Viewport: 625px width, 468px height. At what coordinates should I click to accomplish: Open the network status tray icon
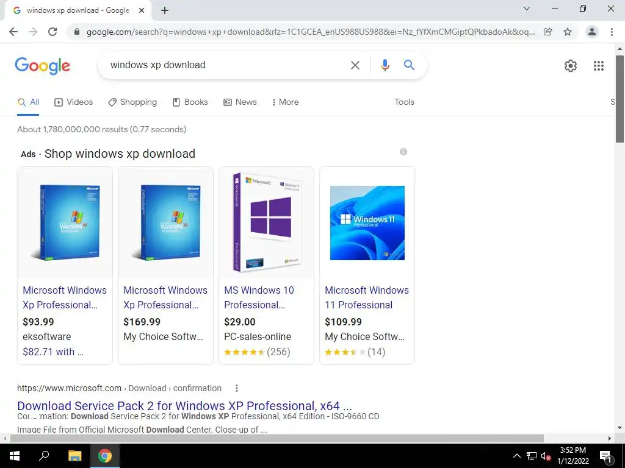[x=531, y=456]
